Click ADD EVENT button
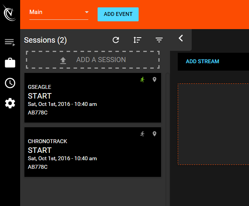249x206 pixels. (x=118, y=14)
